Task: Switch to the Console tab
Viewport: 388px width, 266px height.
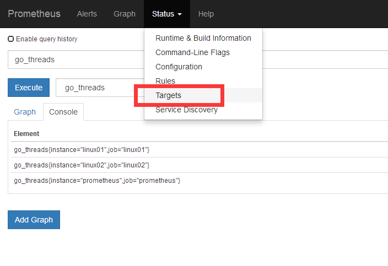Action: click(63, 112)
